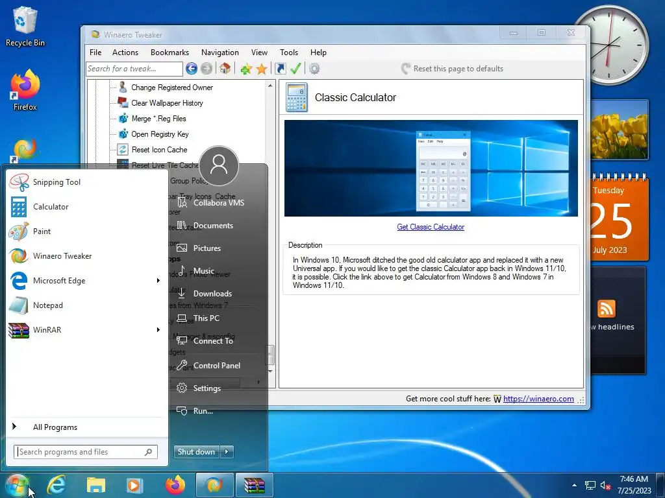Click the forward arrow icon in Winaero toolbar
This screenshot has height=498, width=665.
[207, 68]
